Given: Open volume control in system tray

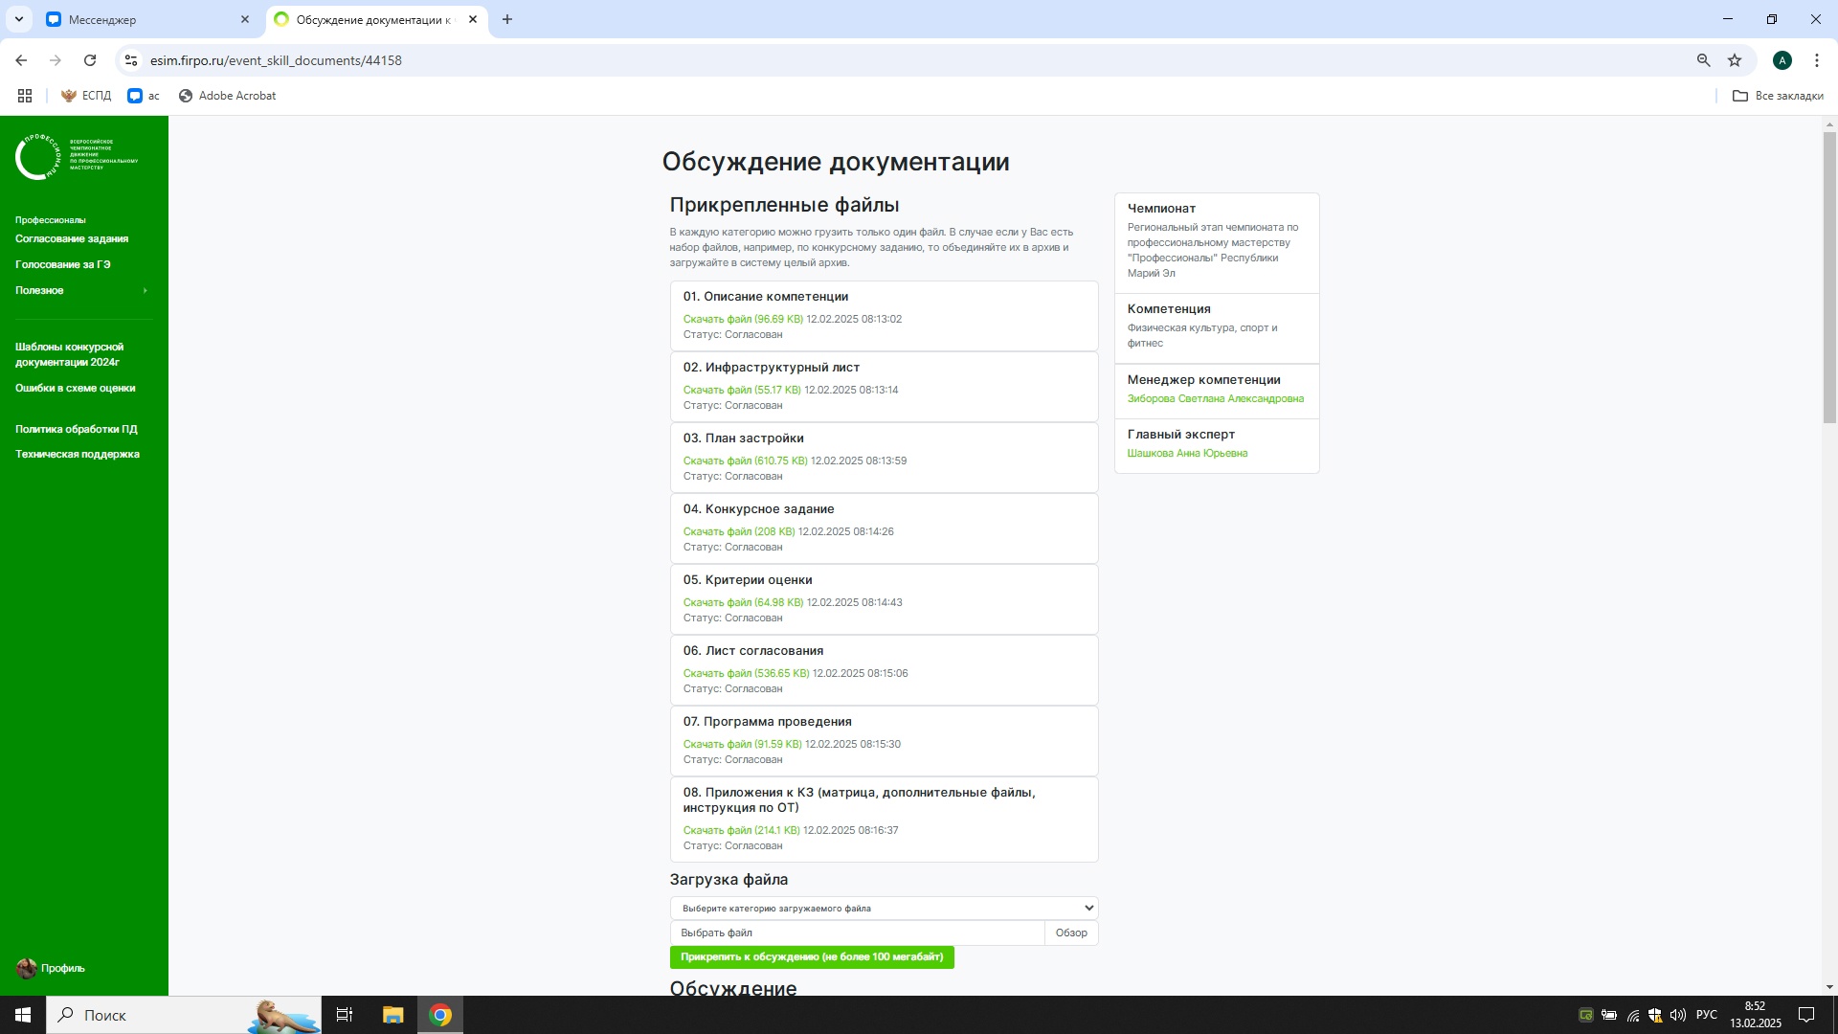Looking at the screenshot, I should pos(1678,1015).
